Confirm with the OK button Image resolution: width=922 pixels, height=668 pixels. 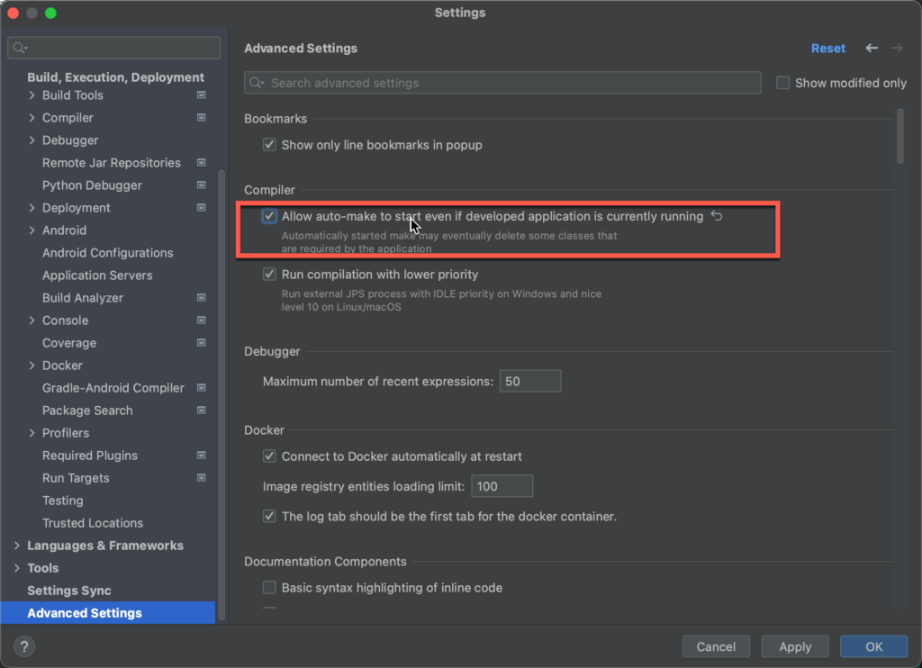click(873, 646)
